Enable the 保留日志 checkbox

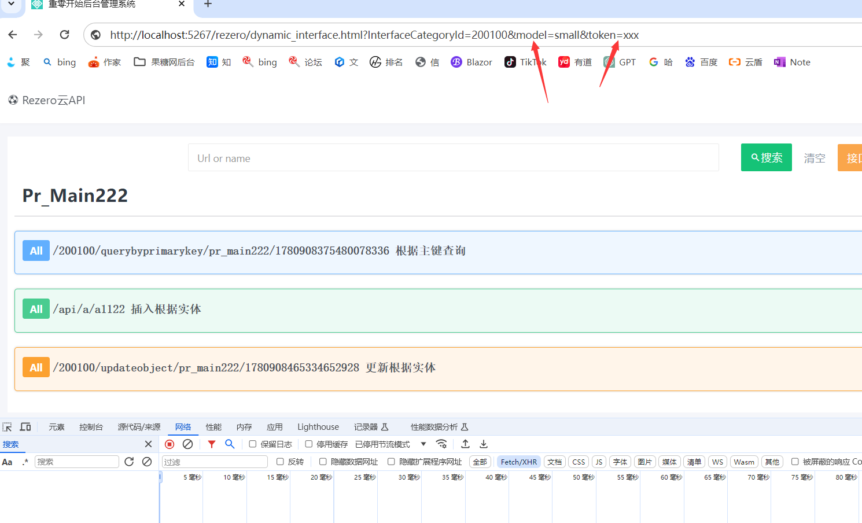(x=253, y=444)
